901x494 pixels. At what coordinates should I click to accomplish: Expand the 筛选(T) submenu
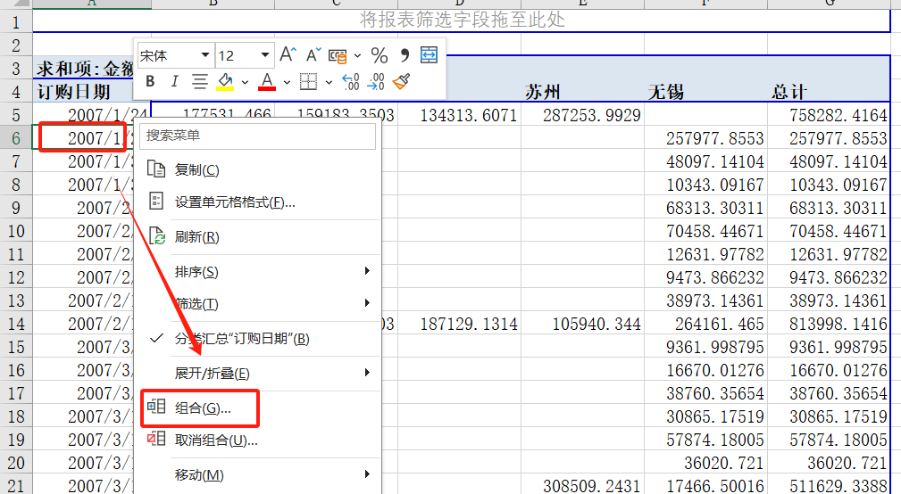[257, 303]
